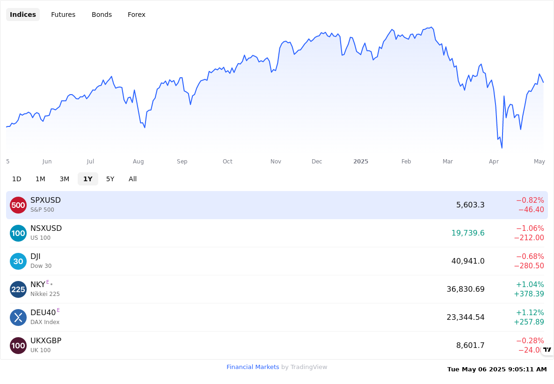554x384 pixels.
Task: Open the Forex tab
Action: click(x=136, y=15)
